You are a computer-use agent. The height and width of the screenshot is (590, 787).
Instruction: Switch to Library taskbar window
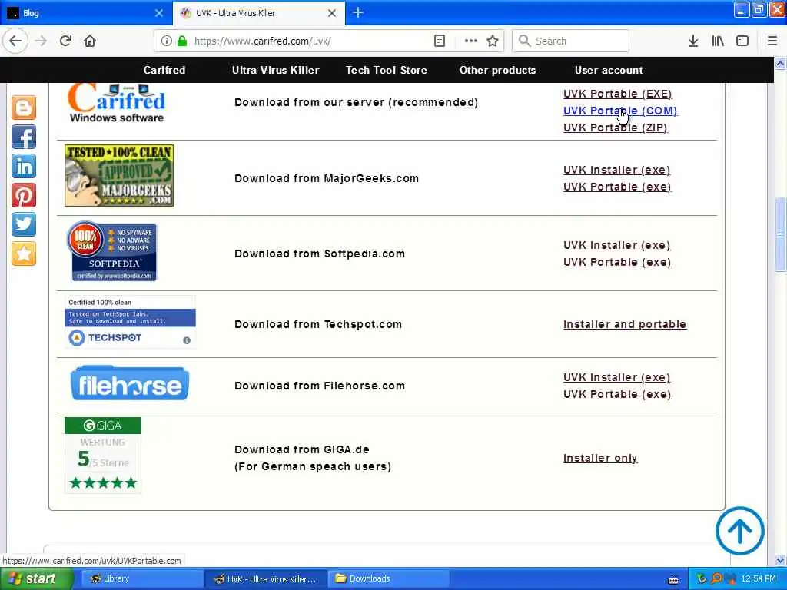point(141,579)
